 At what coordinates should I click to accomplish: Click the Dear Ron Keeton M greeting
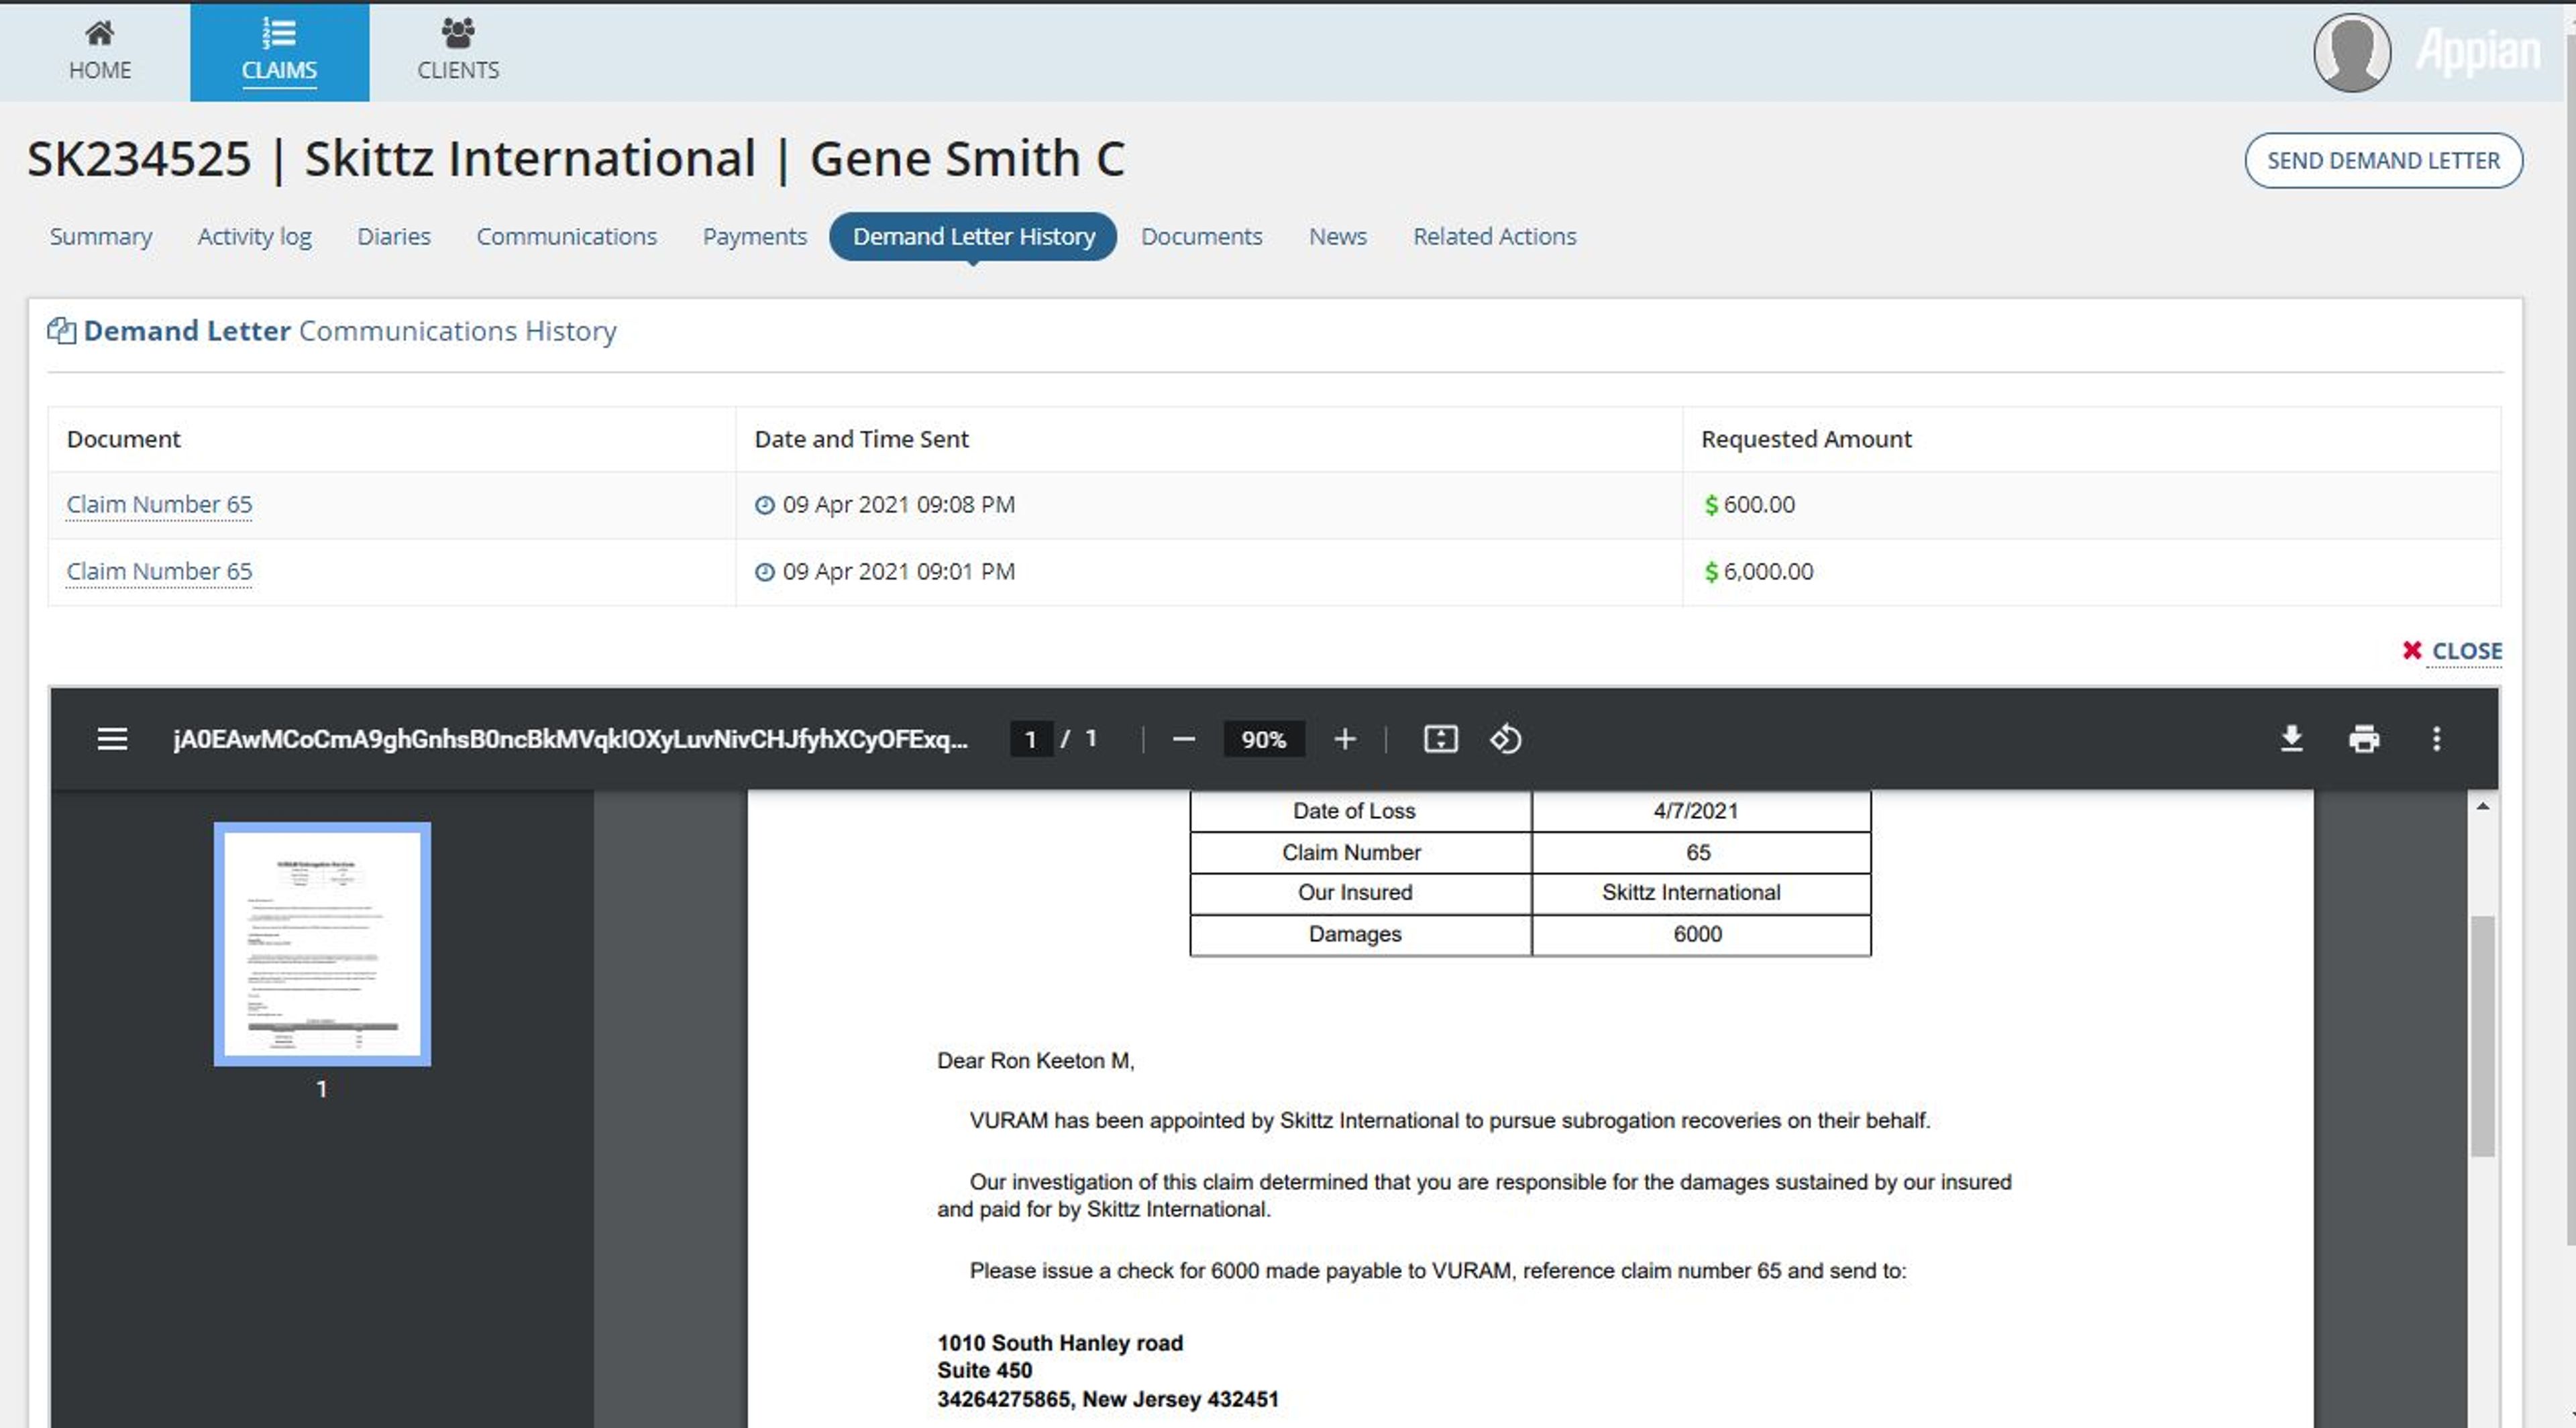(1035, 1061)
